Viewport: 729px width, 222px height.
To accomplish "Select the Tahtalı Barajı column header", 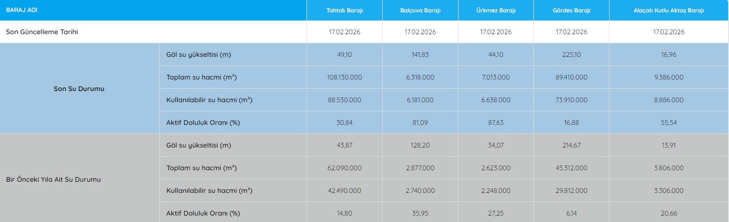I will [x=345, y=10].
